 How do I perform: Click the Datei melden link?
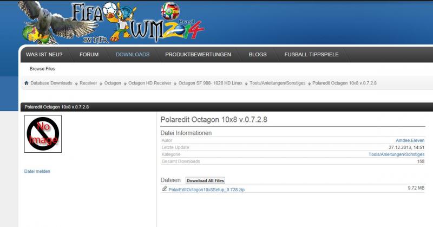pos(37,171)
